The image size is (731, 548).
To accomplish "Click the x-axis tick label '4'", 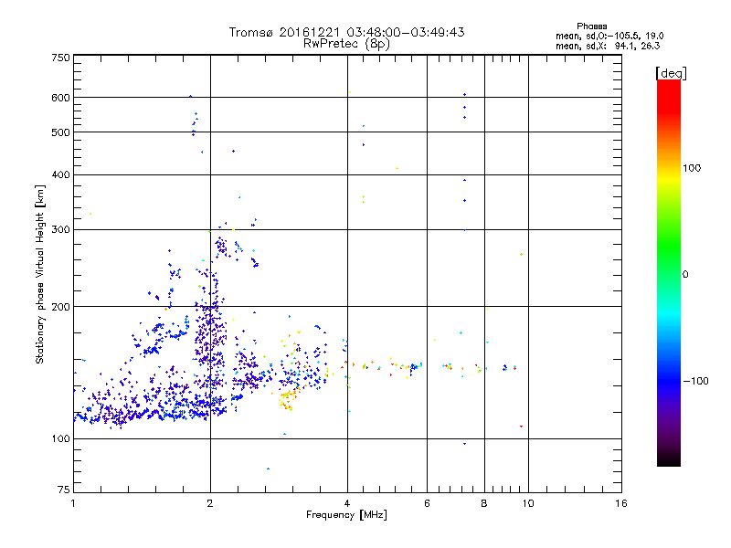I will click(347, 503).
